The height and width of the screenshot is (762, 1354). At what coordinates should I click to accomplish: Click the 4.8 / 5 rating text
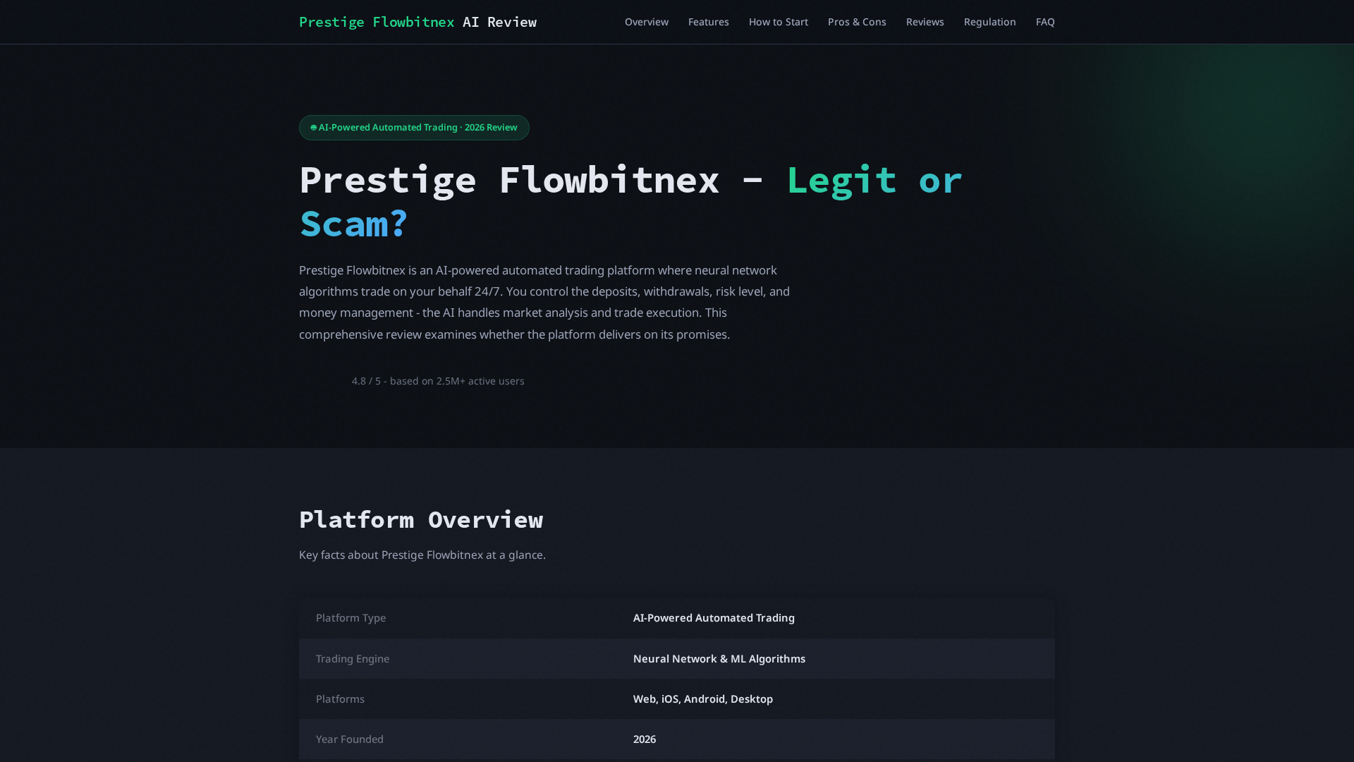[438, 381]
